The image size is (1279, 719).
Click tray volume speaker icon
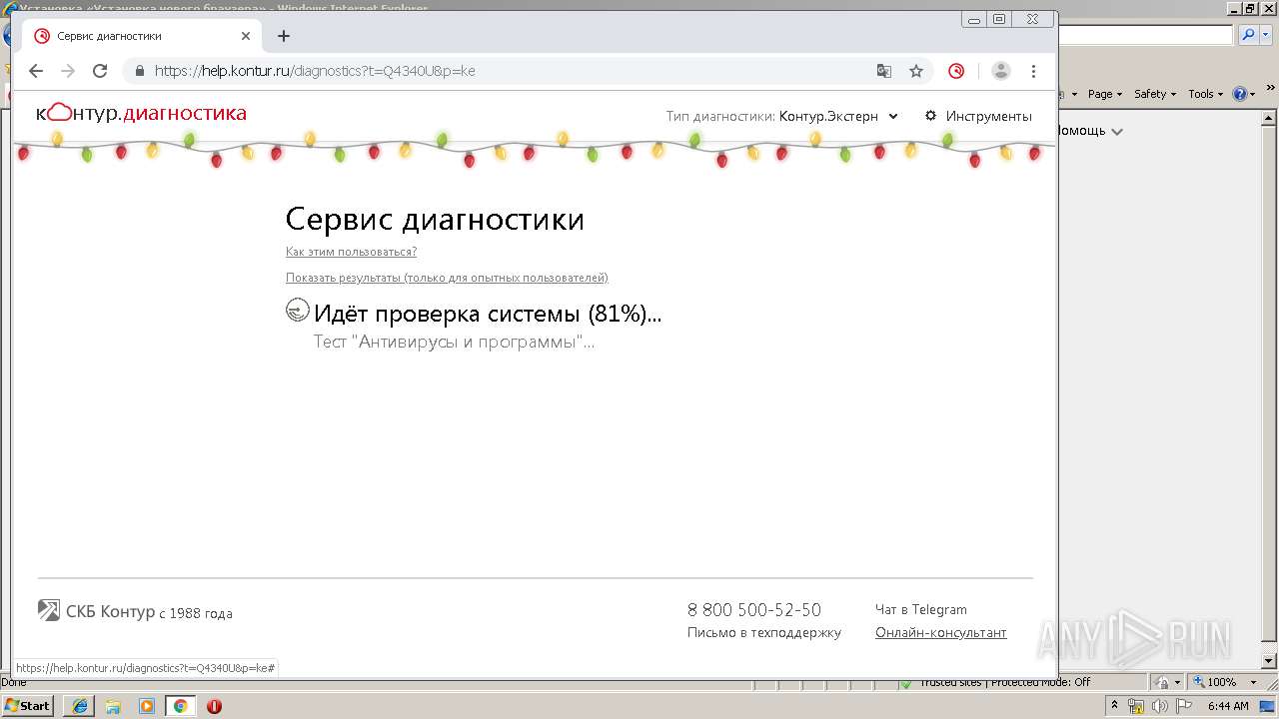pos(1159,706)
